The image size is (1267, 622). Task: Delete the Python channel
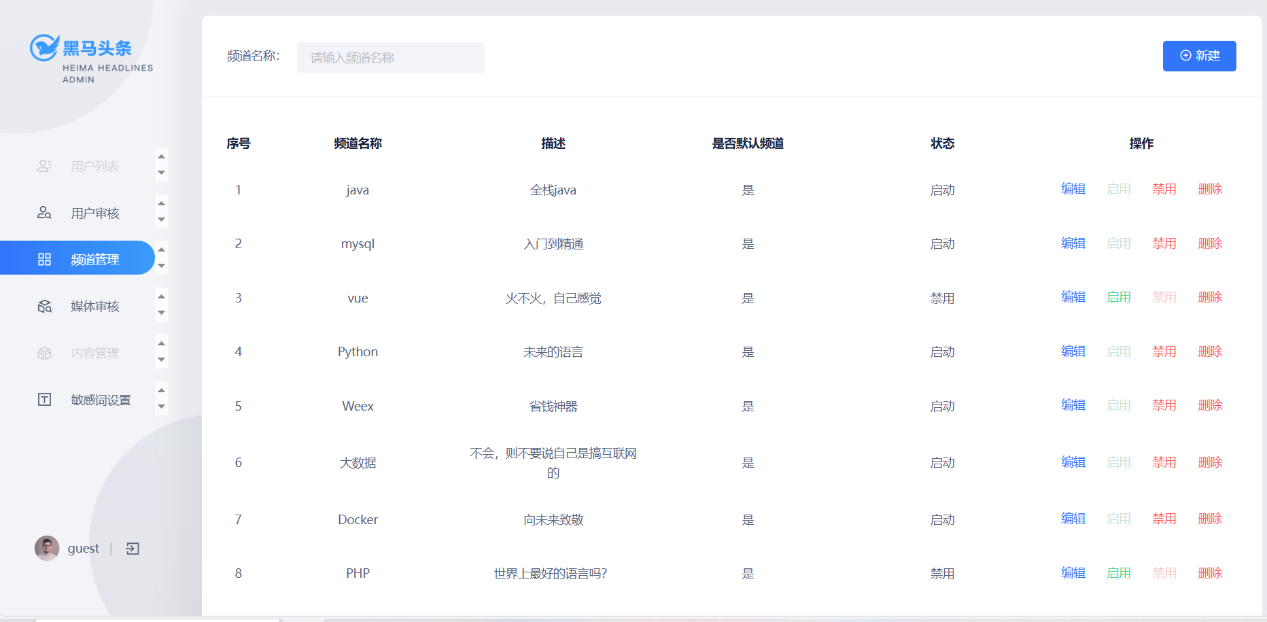click(1210, 351)
